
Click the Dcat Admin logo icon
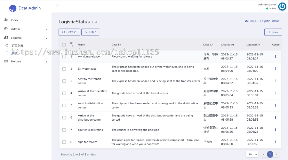(x=13, y=8)
